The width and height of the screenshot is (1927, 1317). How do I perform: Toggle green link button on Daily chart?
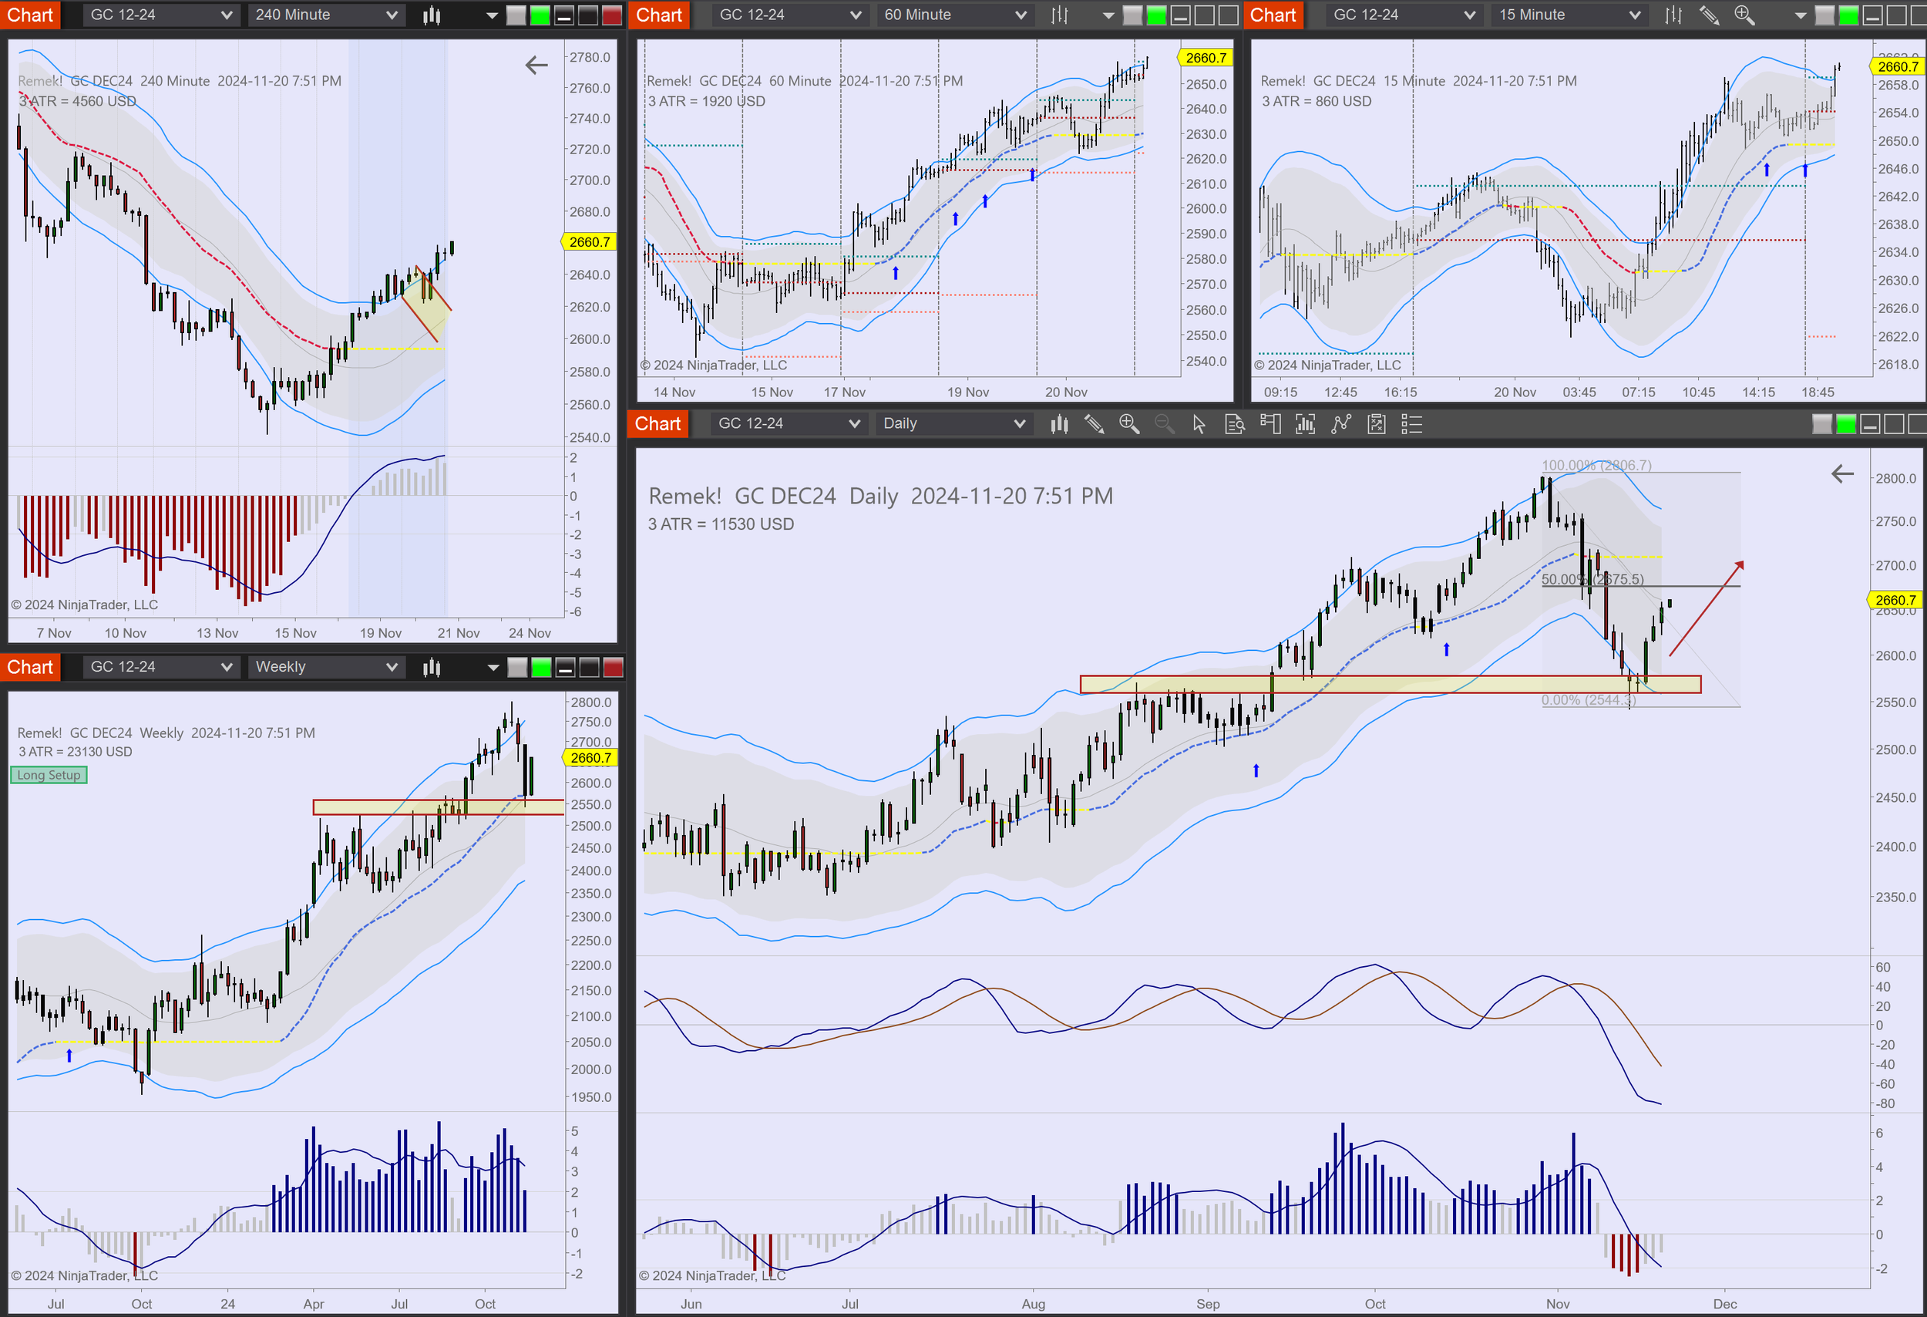pyautogui.click(x=1846, y=425)
